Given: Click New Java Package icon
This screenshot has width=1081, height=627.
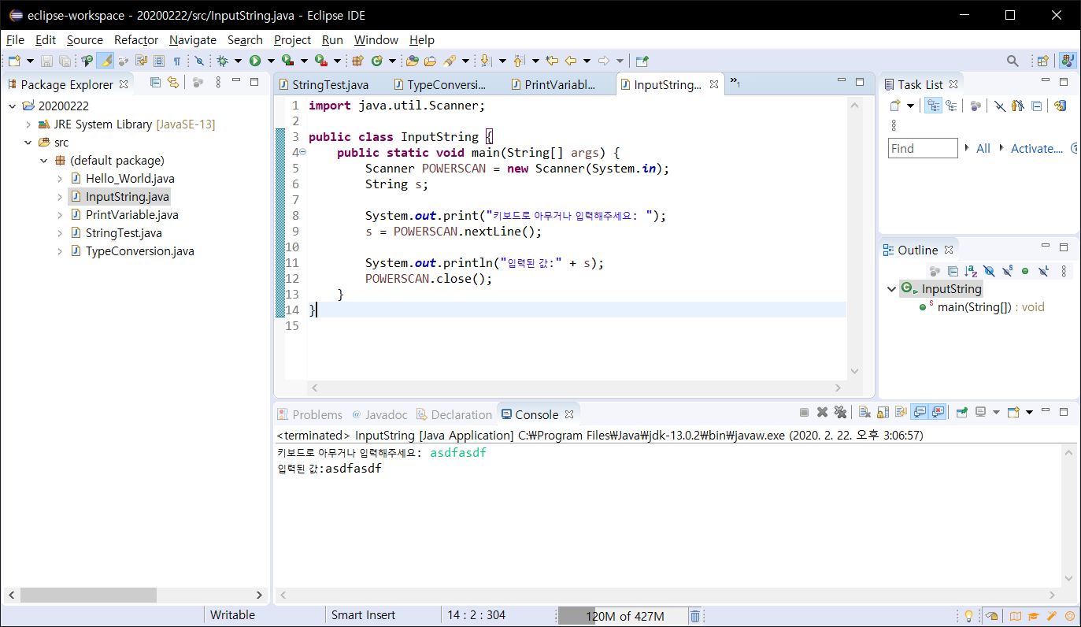Looking at the screenshot, I should pyautogui.click(x=357, y=61).
